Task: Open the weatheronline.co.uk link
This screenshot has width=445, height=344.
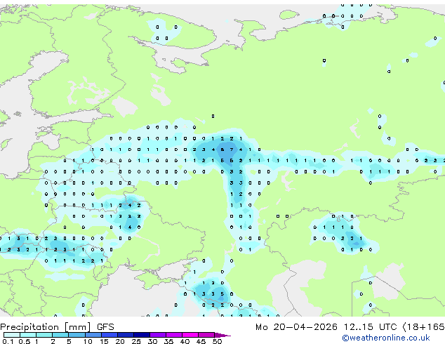Action: click(385, 338)
